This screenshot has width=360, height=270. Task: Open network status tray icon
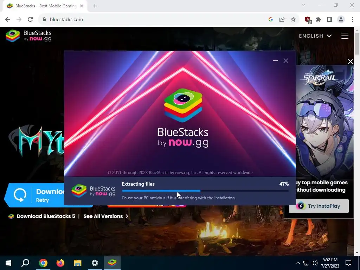coord(306,263)
